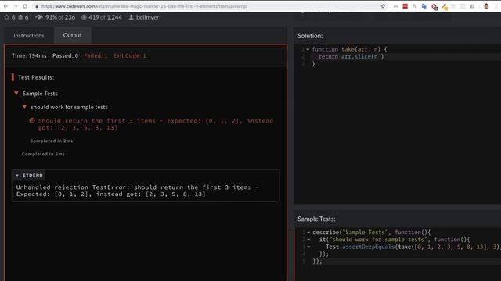The image size is (501, 281).
Task: Click the failed assertion message text
Action: (x=156, y=124)
